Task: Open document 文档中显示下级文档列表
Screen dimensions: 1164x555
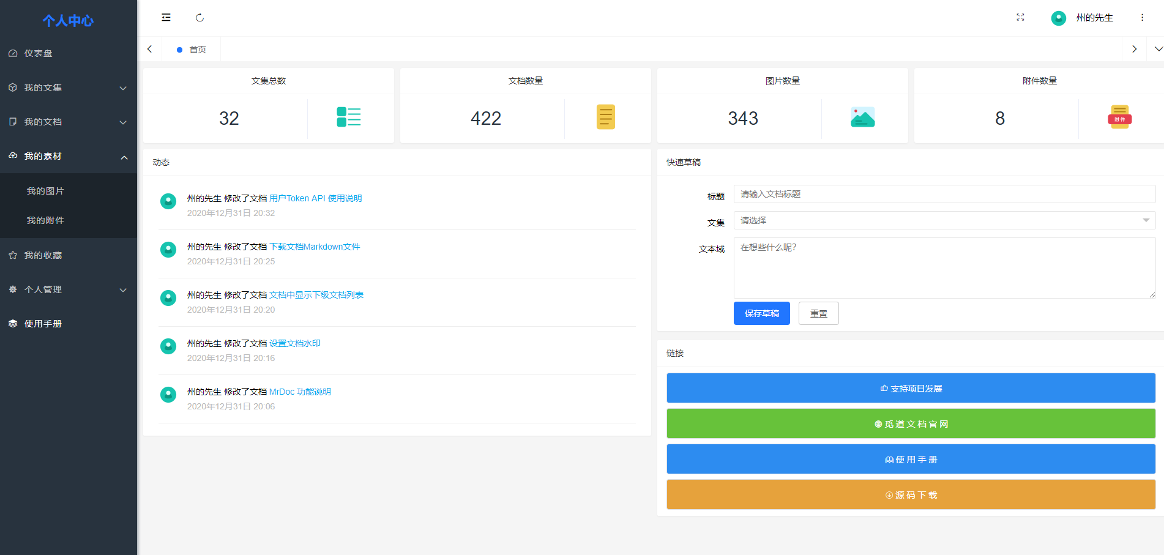Action: (x=316, y=295)
